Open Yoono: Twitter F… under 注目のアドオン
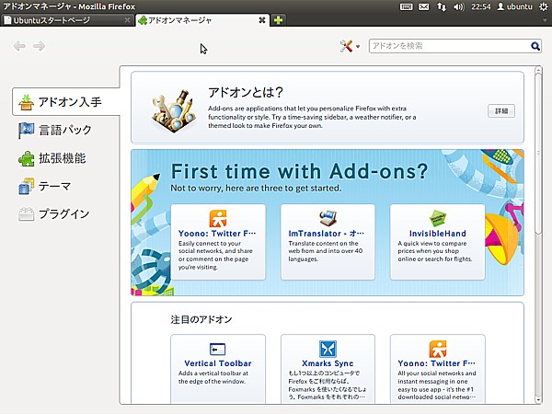Image resolution: width=552 pixels, height=414 pixels. (x=437, y=363)
